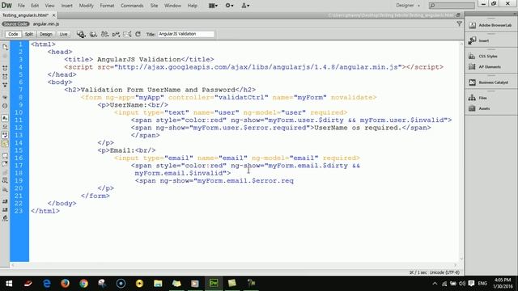Click line number 12 in the gutter
Image resolution: width=518 pixels, height=291 pixels.
[19, 128]
